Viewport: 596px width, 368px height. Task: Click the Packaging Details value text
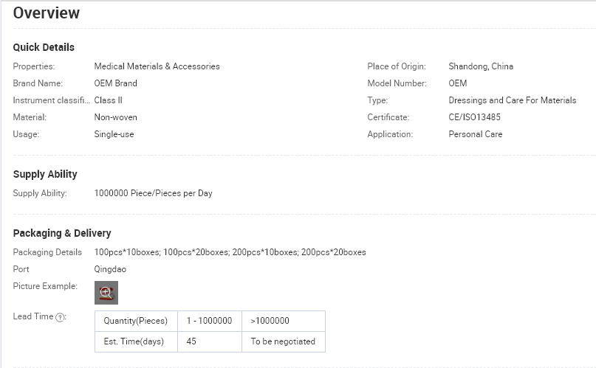230,252
